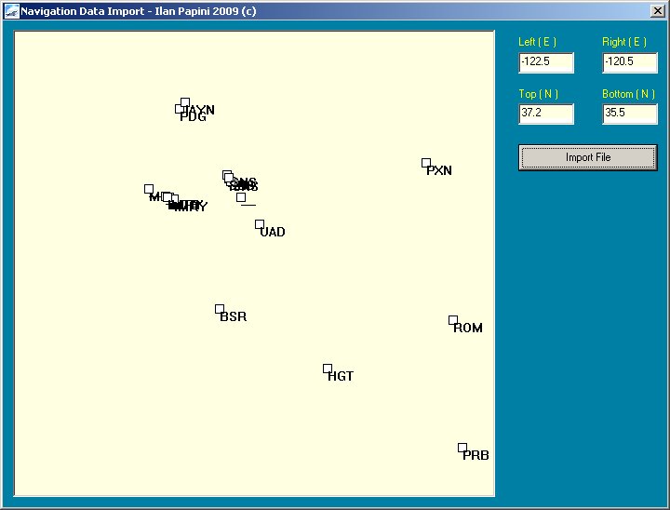Click the Import File button
The image size is (670, 510).
click(587, 157)
